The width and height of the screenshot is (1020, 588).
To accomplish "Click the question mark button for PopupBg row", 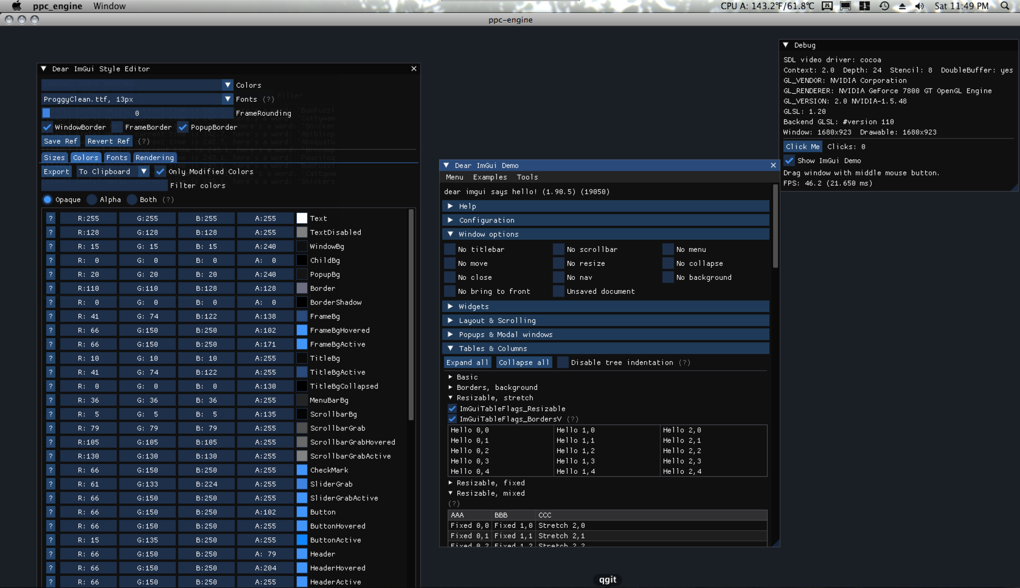I will point(51,274).
